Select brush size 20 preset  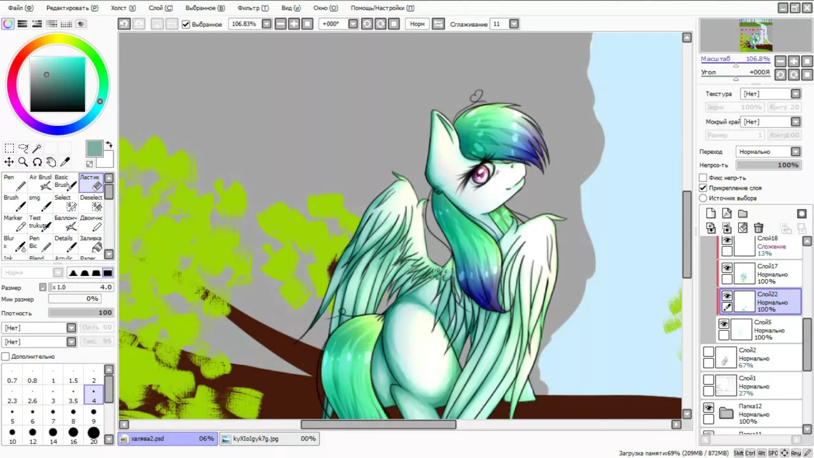click(93, 436)
